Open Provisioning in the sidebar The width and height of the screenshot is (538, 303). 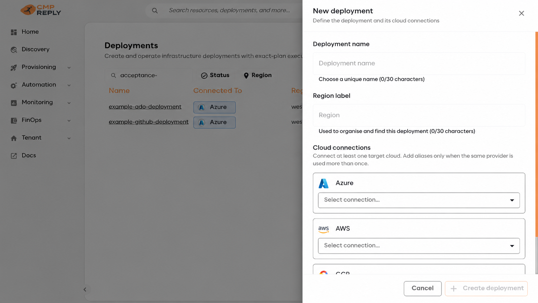coord(39,67)
